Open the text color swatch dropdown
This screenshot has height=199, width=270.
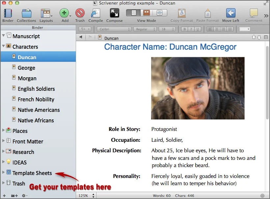[x=245, y=29]
